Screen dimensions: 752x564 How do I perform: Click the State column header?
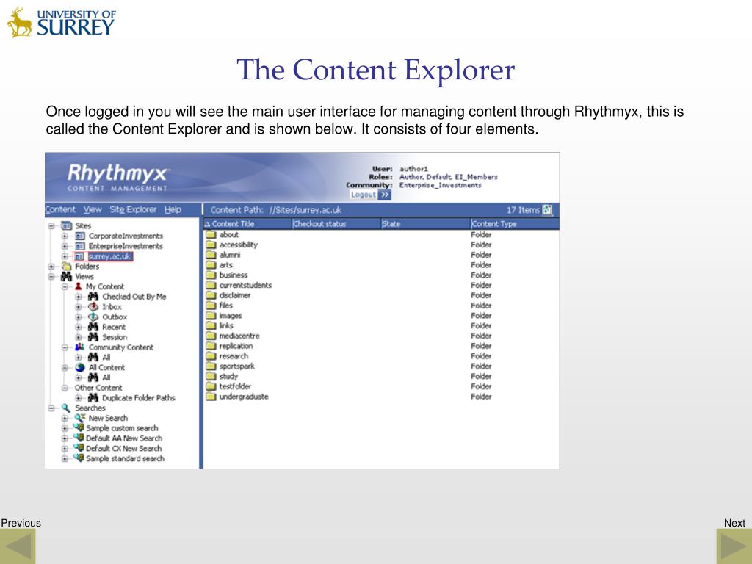point(426,224)
